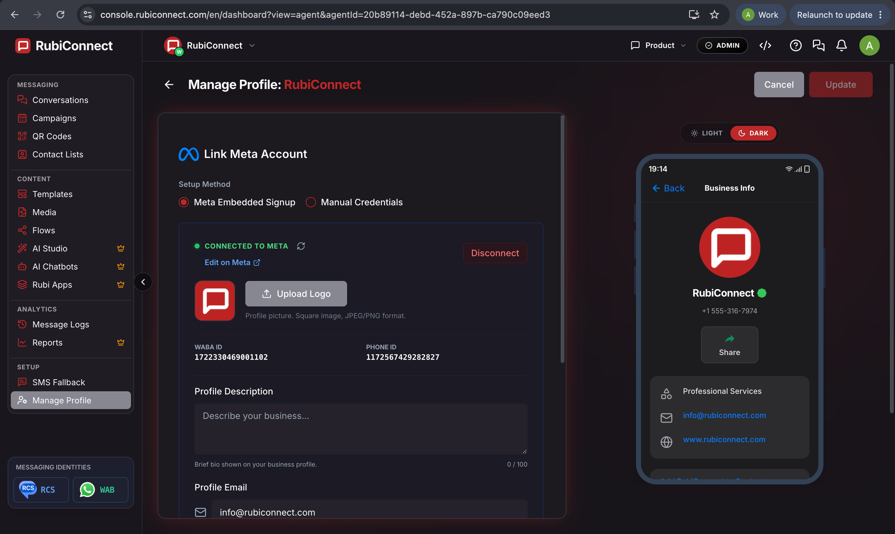The height and width of the screenshot is (534, 895).
Task: Open the help question mark icon
Action: click(x=795, y=45)
